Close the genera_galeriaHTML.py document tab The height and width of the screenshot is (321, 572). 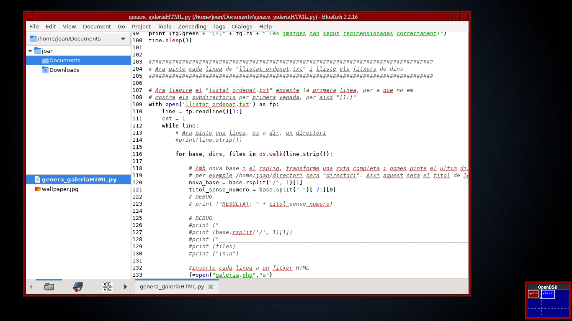coord(211,287)
